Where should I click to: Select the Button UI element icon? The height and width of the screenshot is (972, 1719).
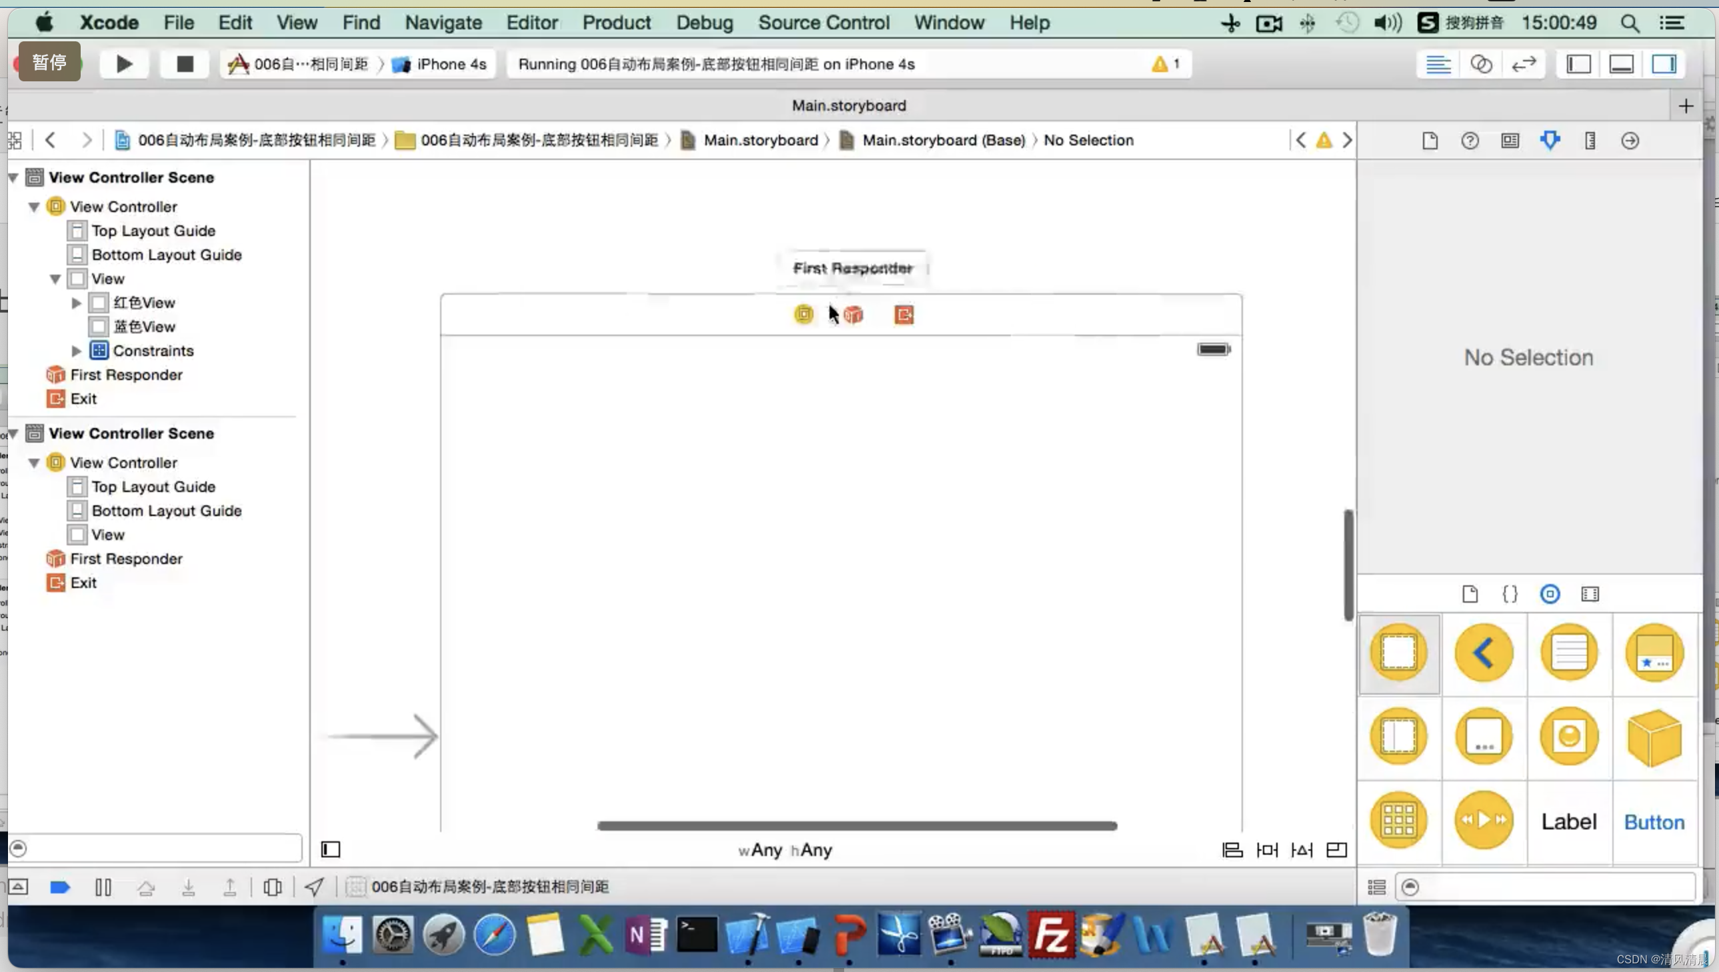[1654, 822]
